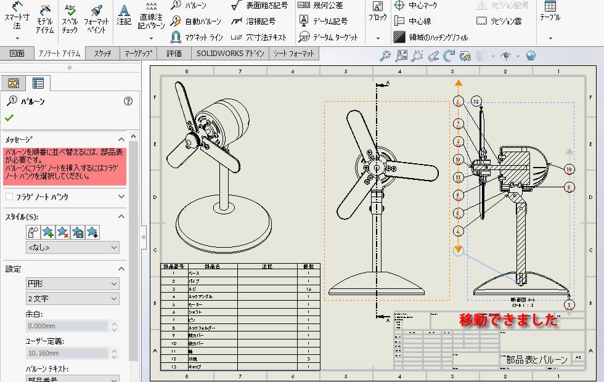
Task: Click the ネックアングル cell in parts table
Action: pos(212,296)
